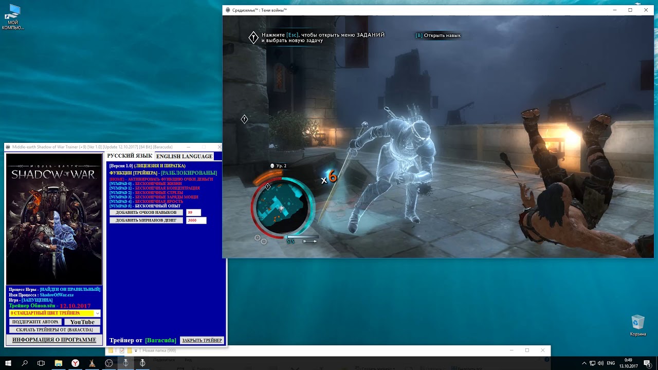Click the [Esc] ЗАДАНИЙ menu hint in game
This screenshot has height=370, width=658.
tap(323, 38)
